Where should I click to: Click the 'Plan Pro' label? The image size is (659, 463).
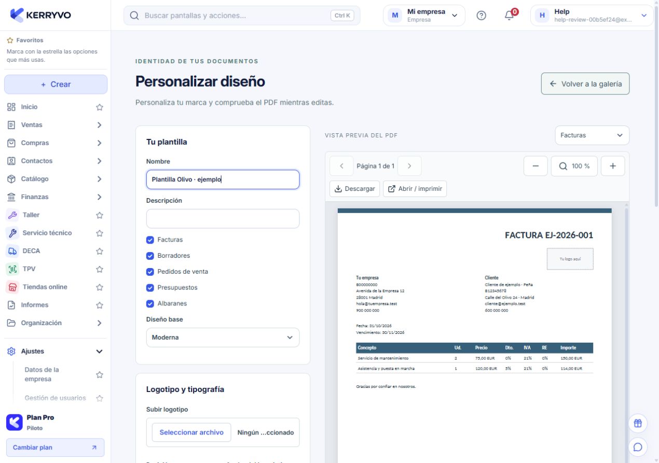pyautogui.click(x=40, y=418)
